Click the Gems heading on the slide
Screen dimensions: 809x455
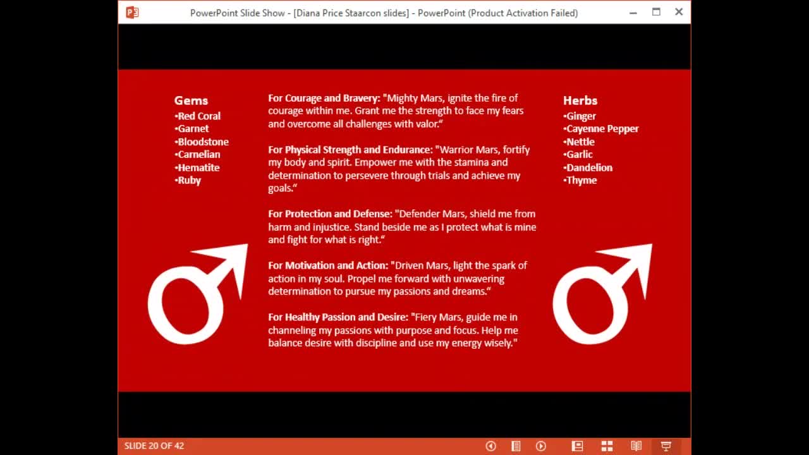click(x=191, y=100)
